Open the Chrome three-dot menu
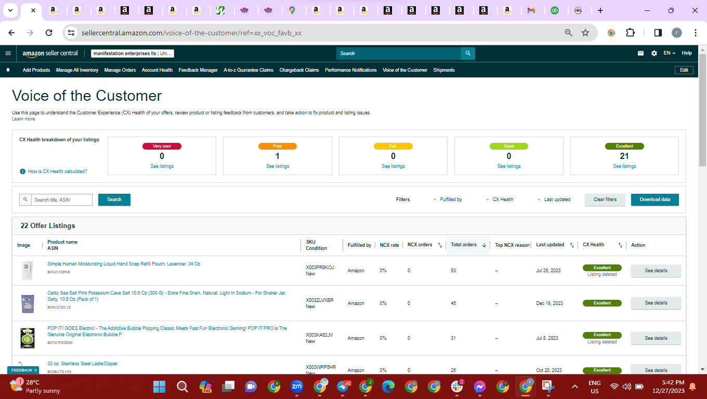The height and width of the screenshot is (399, 707). coord(696,33)
